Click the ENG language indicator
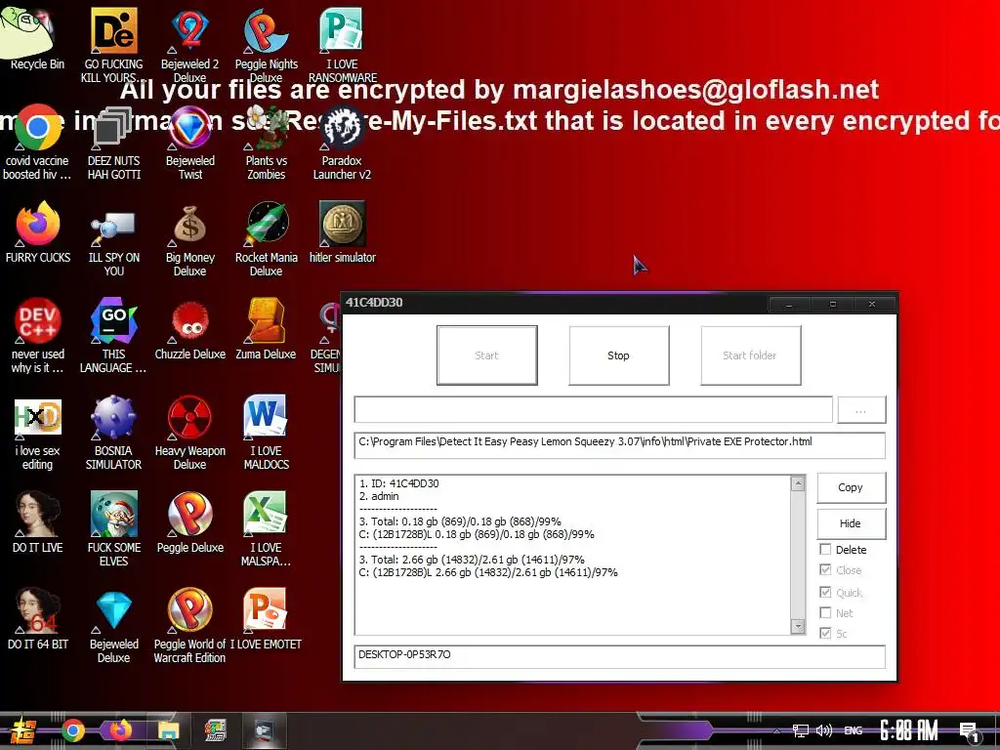 click(854, 730)
